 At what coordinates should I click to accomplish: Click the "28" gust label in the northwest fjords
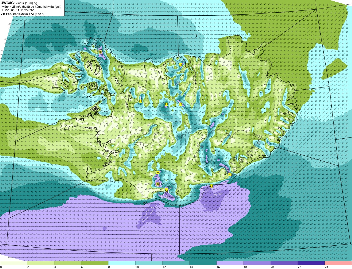(x=100, y=52)
